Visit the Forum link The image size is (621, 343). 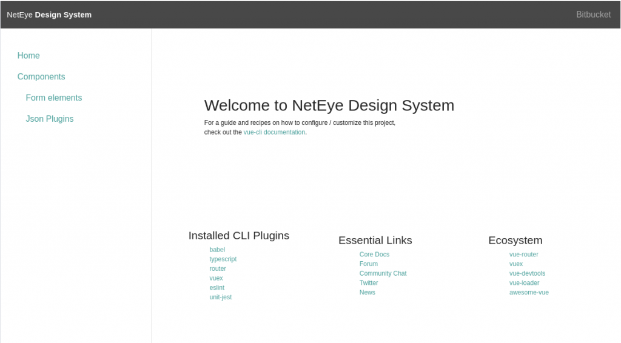pyautogui.click(x=368, y=264)
